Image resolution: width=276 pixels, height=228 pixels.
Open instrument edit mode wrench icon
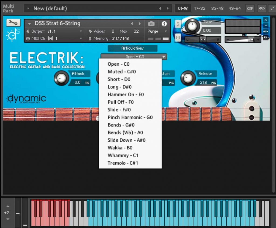point(13,23)
